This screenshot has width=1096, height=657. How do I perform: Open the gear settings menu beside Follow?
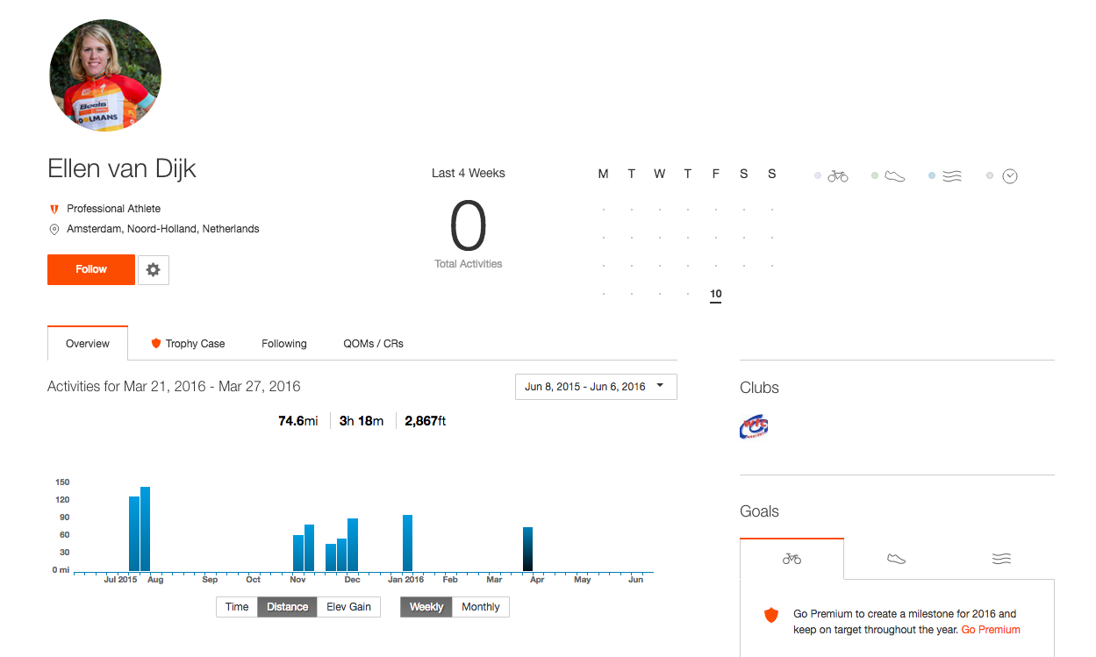[x=154, y=270]
